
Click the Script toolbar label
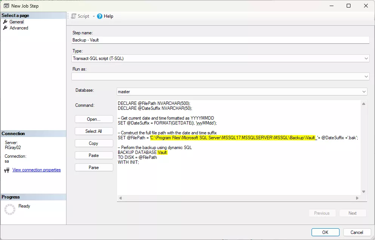point(83,16)
